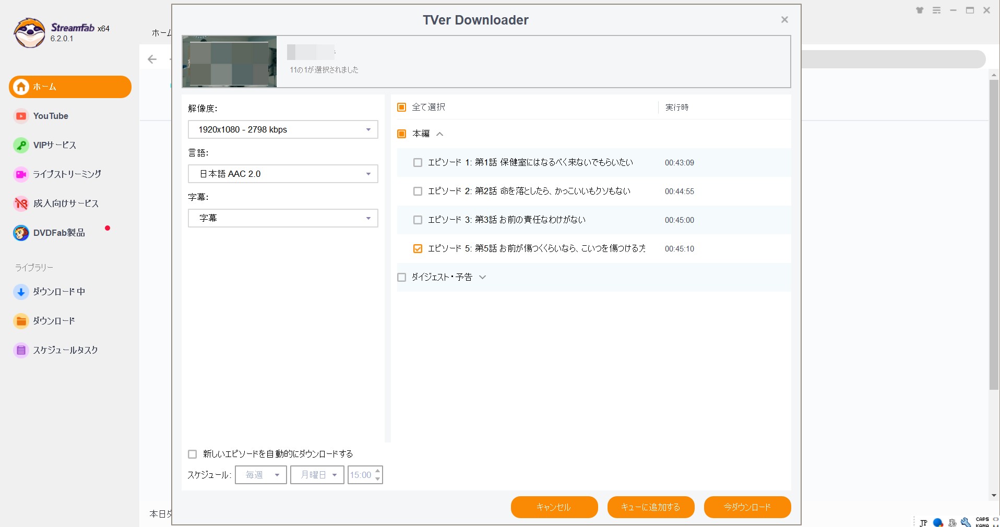Click キューに追加する button
The image size is (1000, 527).
(x=651, y=507)
